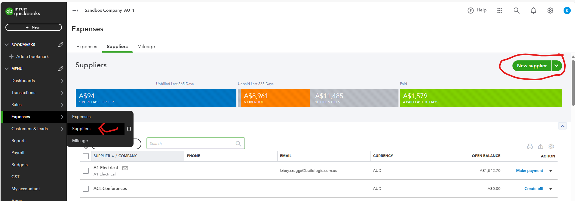The image size is (575, 201).
Task: Open Budgets in the sidebar
Action: click(20, 165)
